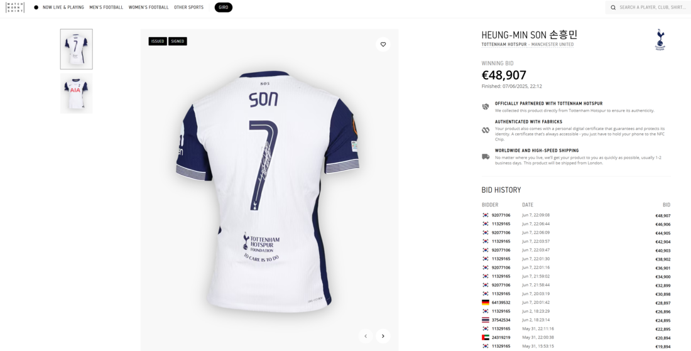This screenshot has width=691, height=351.
Task: Open the Tottenham Hotspur club link
Action: pos(504,45)
